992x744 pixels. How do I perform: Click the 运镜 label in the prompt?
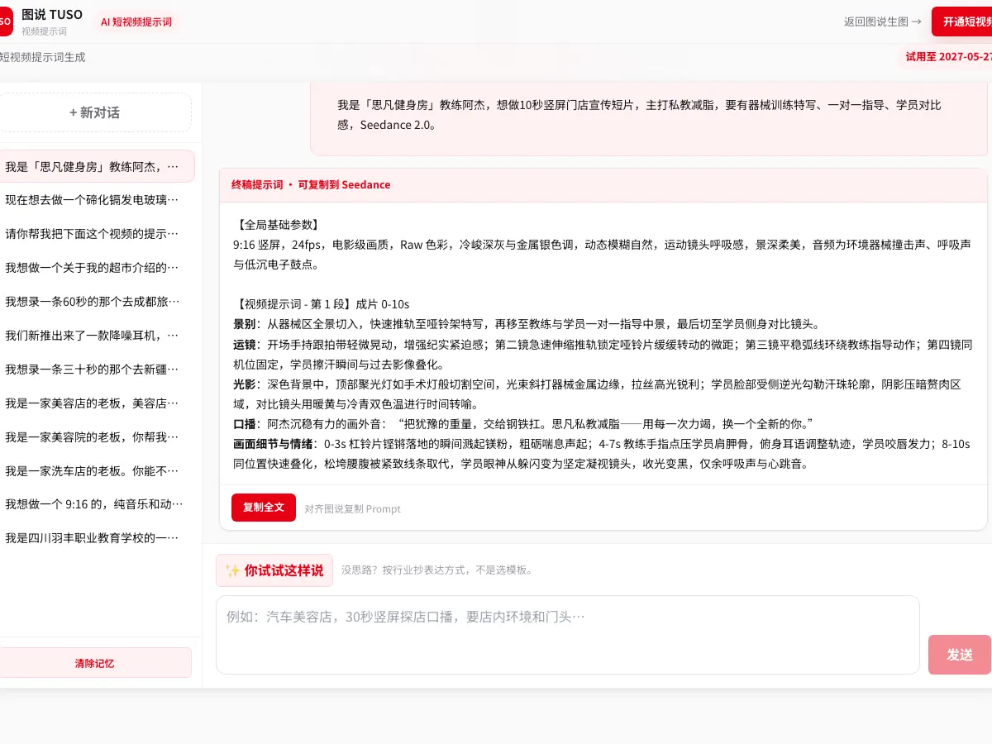point(244,344)
